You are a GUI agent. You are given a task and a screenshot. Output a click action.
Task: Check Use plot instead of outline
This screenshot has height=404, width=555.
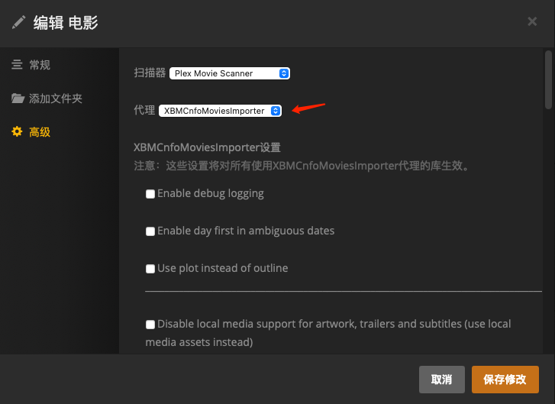point(150,269)
